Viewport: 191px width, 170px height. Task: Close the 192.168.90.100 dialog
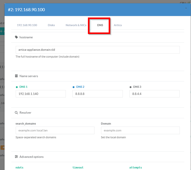coord(186,8)
